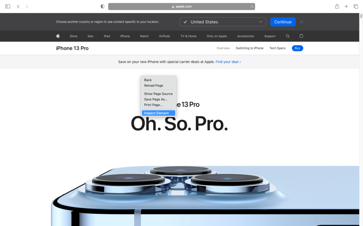This screenshot has width=363, height=226.
Task: Choose Print Page… in context menu
Action: pyautogui.click(x=158, y=105)
